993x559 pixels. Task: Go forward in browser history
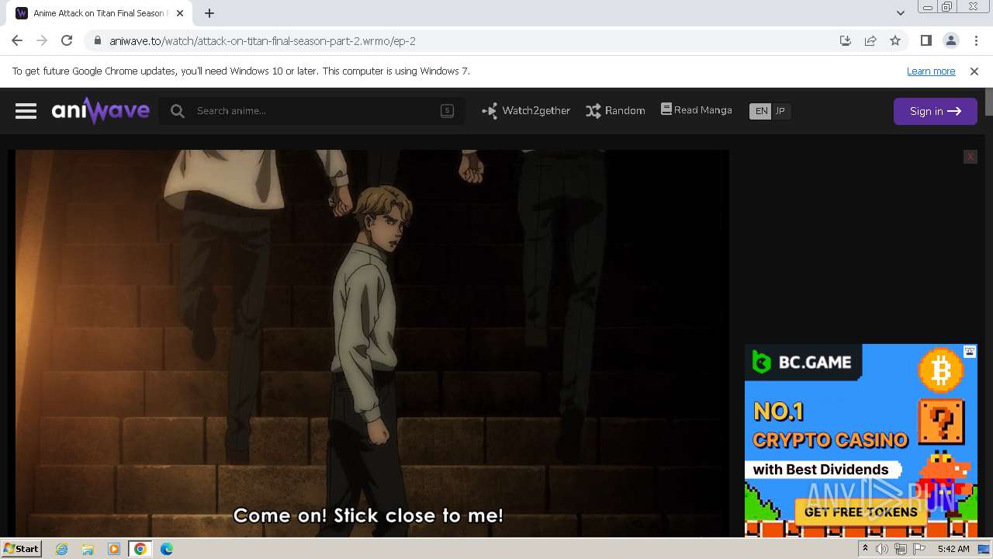[42, 40]
